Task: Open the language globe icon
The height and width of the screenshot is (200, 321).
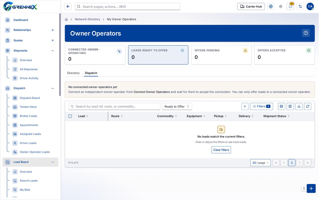Action: 271,6
